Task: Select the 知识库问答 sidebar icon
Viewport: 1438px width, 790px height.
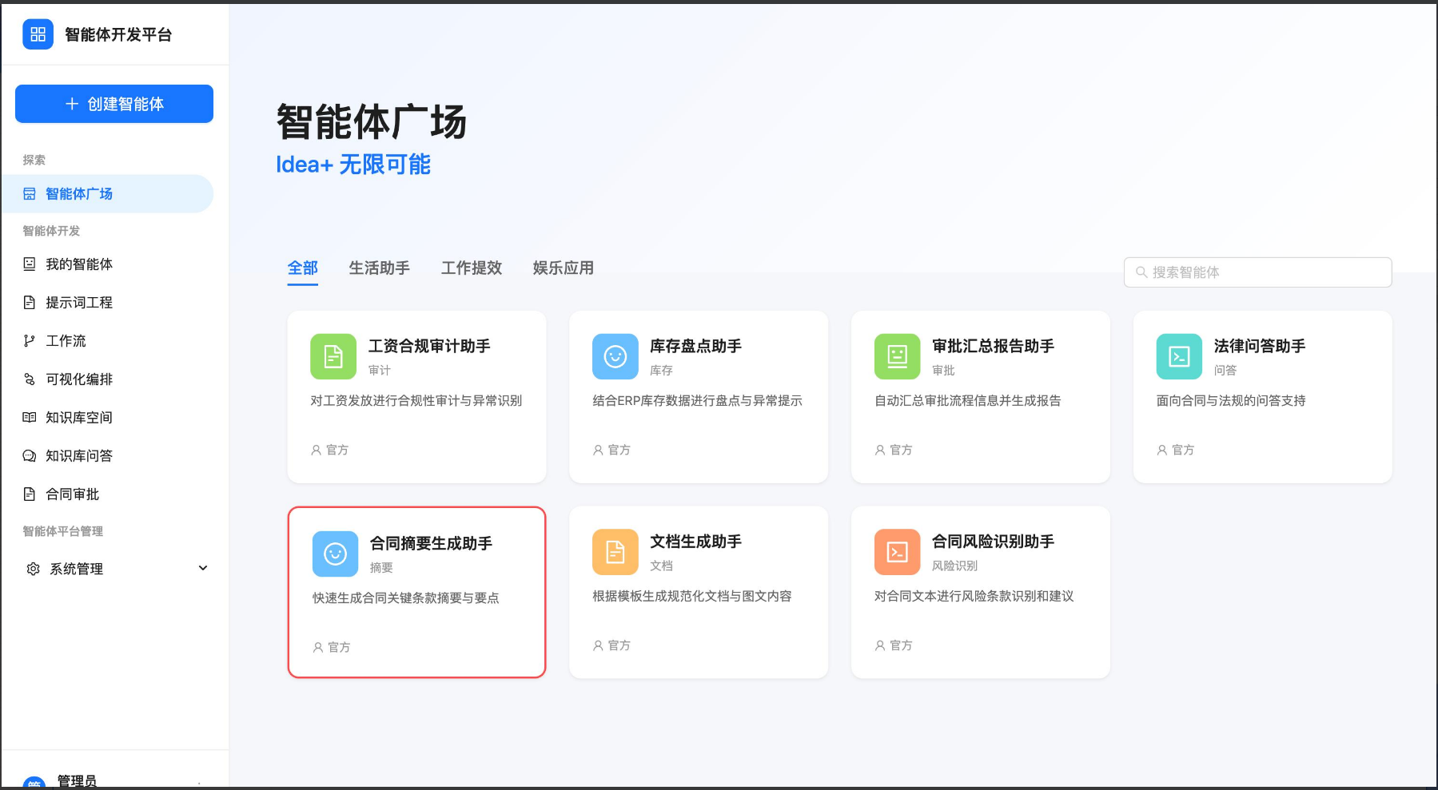Action: pos(29,455)
